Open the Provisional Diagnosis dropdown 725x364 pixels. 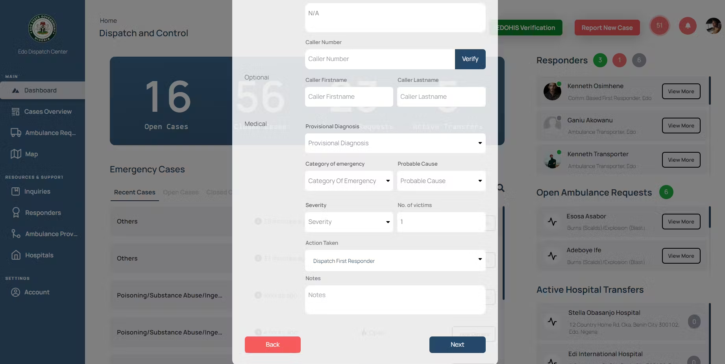[x=395, y=143]
